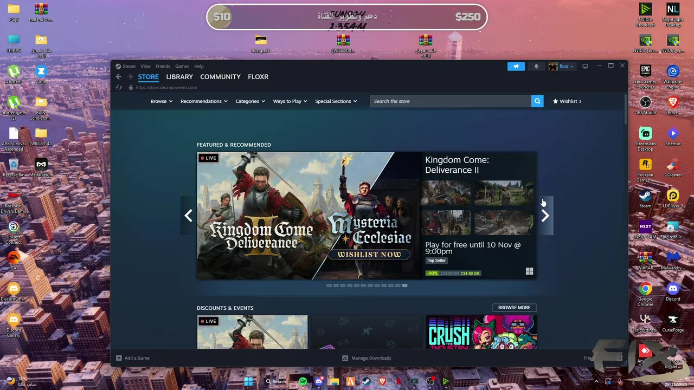Open the notifications bell in Steam
This screenshot has height=390, width=694.
coord(536,66)
